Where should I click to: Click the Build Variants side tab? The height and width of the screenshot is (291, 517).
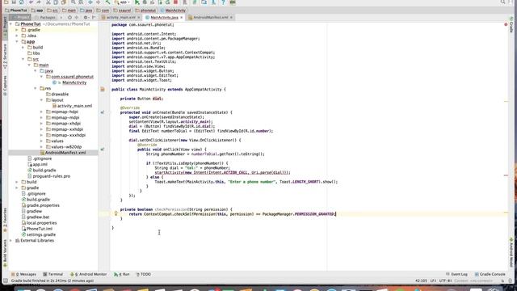coord(5,253)
